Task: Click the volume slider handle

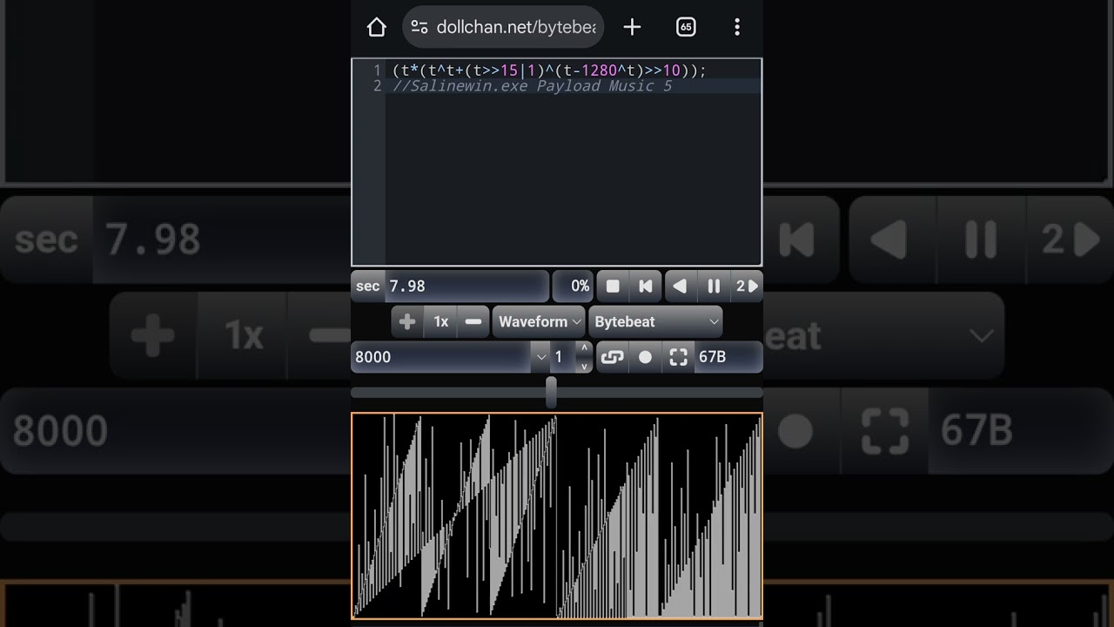Action: click(x=551, y=393)
